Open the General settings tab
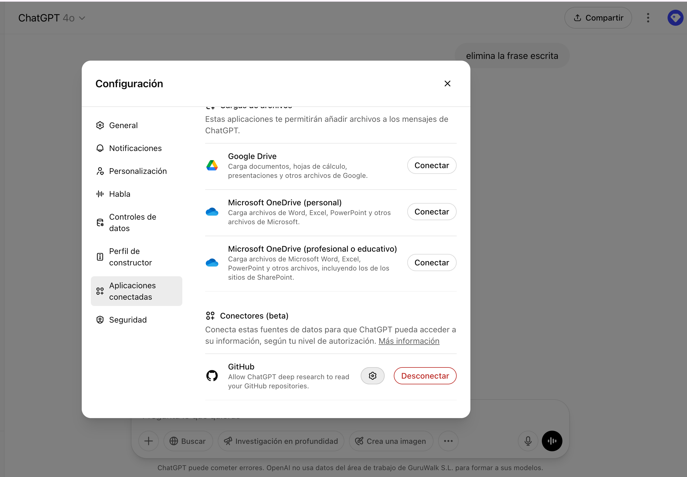Screen dimensions: 687x477 [136, 125]
